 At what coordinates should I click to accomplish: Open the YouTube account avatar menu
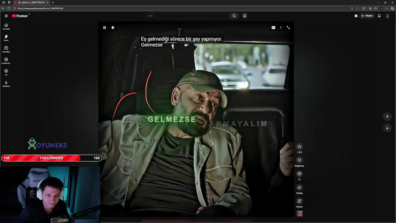click(x=388, y=16)
